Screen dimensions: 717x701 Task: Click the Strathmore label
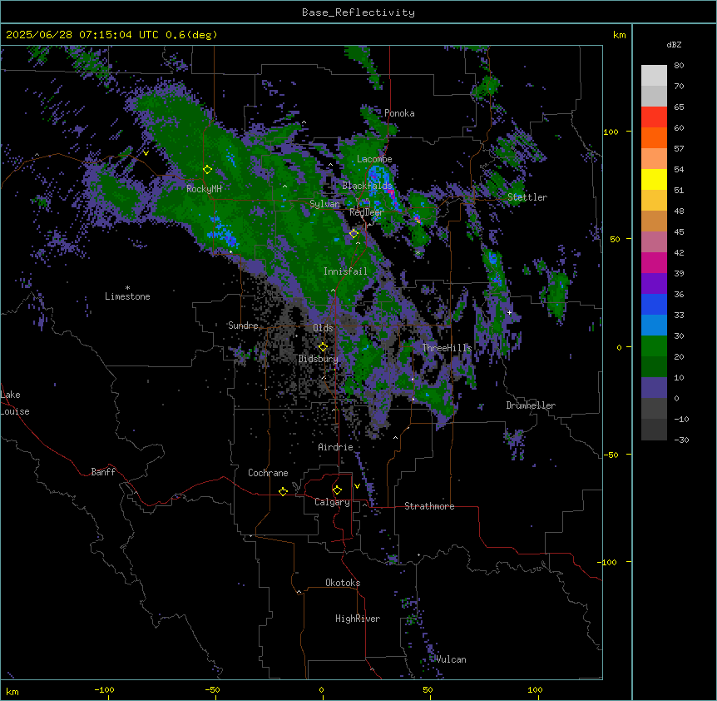[429, 506]
